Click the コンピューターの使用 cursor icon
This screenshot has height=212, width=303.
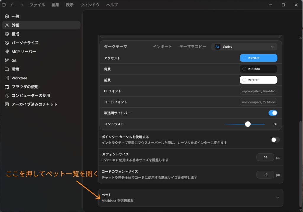[7, 96]
